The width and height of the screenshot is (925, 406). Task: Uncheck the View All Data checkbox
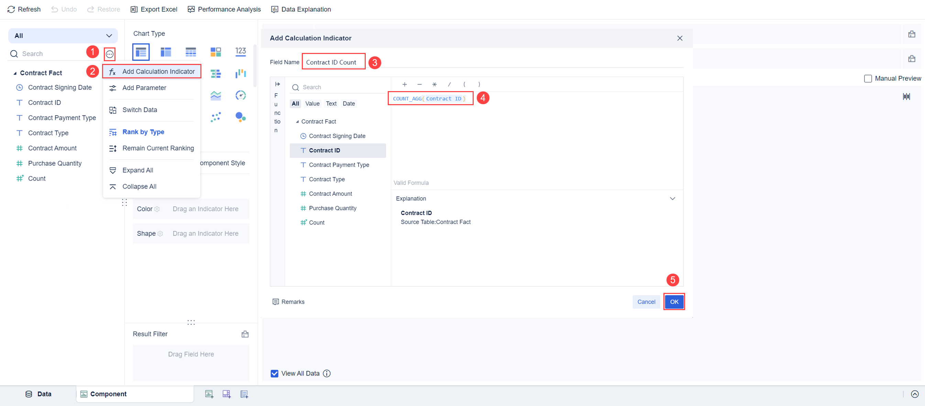pyautogui.click(x=274, y=373)
